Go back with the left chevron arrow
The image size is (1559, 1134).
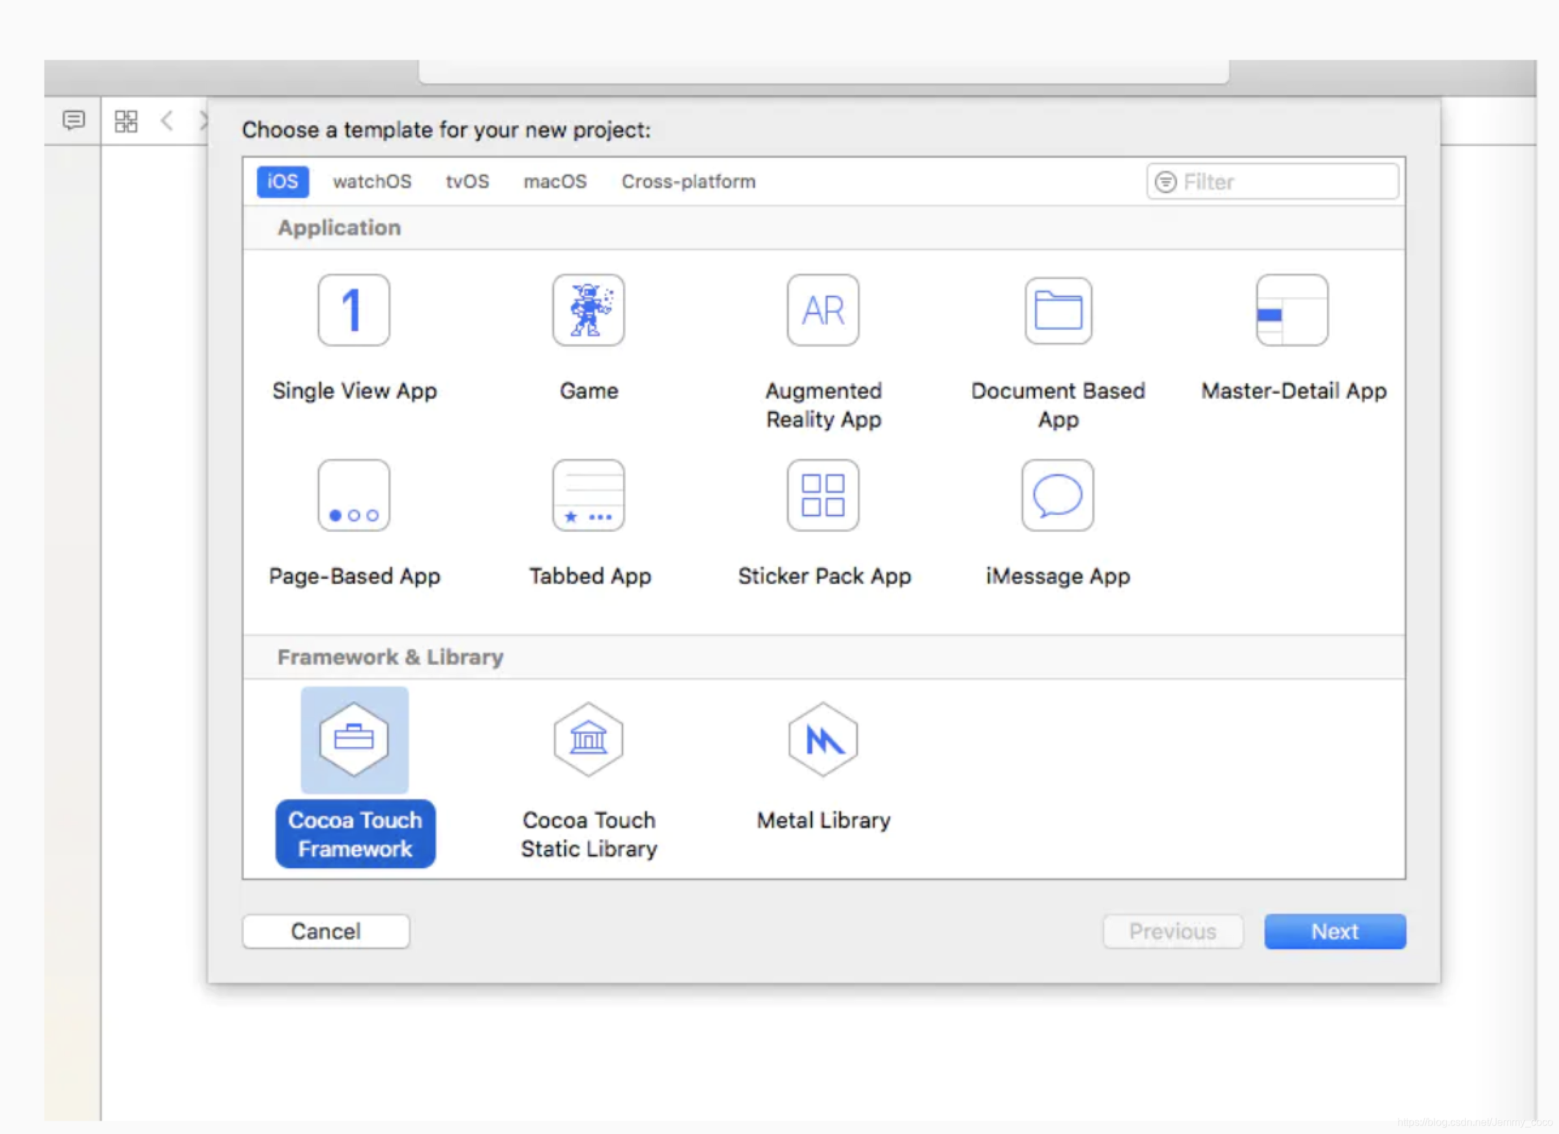[x=166, y=121]
